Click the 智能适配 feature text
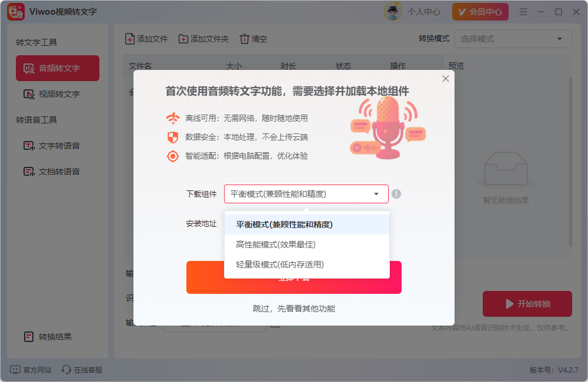This screenshot has height=382, width=588. 246,156
